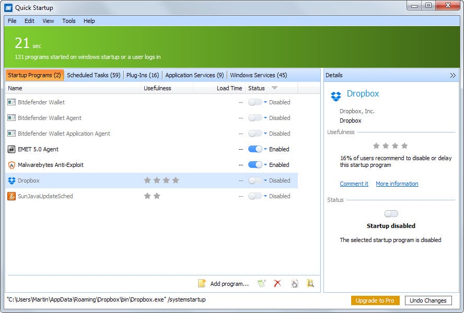Viewport: 464px width, 313px height.
Task: Open status dropdown arrow for SunJavaUpdateSched
Action: point(265,196)
